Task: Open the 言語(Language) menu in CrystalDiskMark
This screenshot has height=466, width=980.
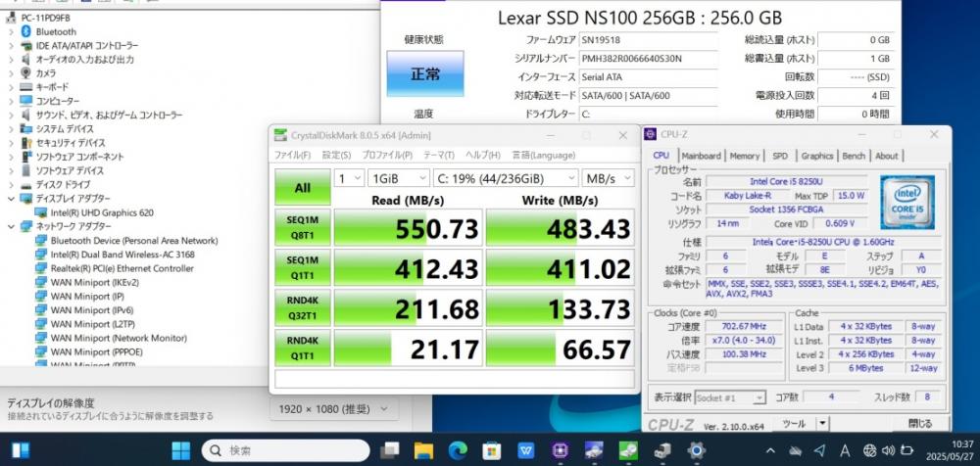Action: pyautogui.click(x=543, y=155)
